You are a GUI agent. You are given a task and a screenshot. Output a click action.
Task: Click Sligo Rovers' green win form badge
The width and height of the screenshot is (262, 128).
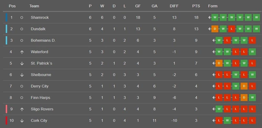pos(219,109)
